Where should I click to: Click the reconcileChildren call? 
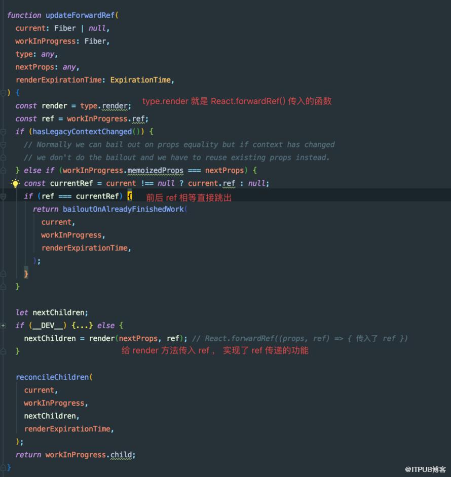(52, 377)
